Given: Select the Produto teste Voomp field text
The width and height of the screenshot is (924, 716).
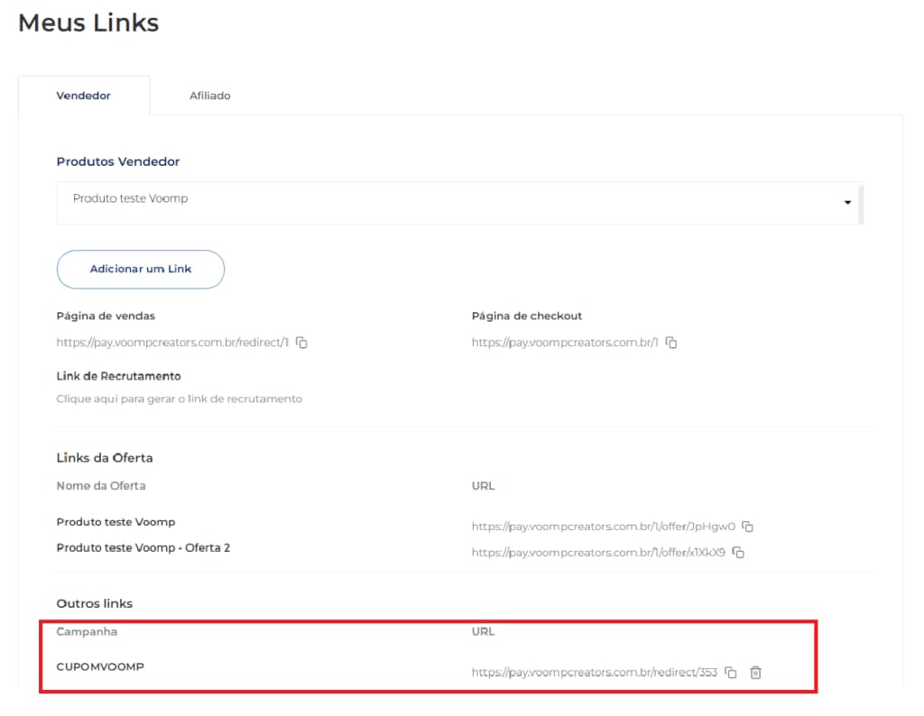Looking at the screenshot, I should pos(130,198).
